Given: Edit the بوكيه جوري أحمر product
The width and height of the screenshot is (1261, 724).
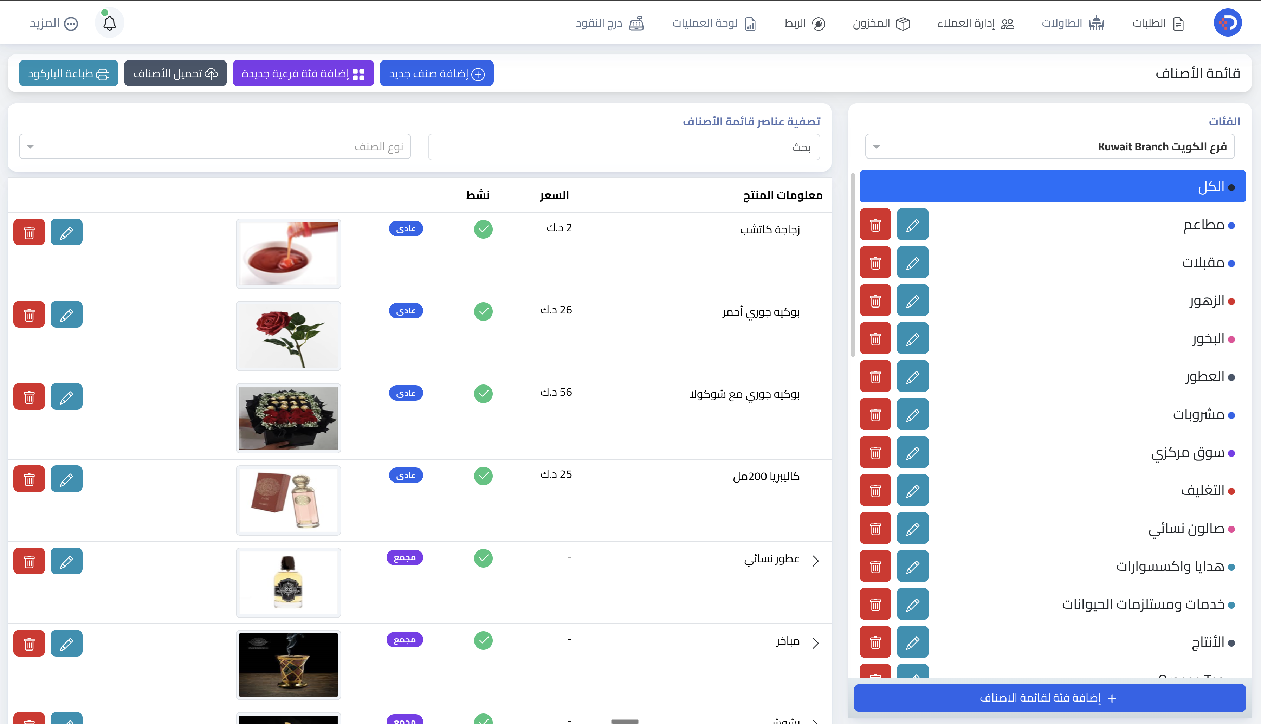Looking at the screenshot, I should point(66,314).
